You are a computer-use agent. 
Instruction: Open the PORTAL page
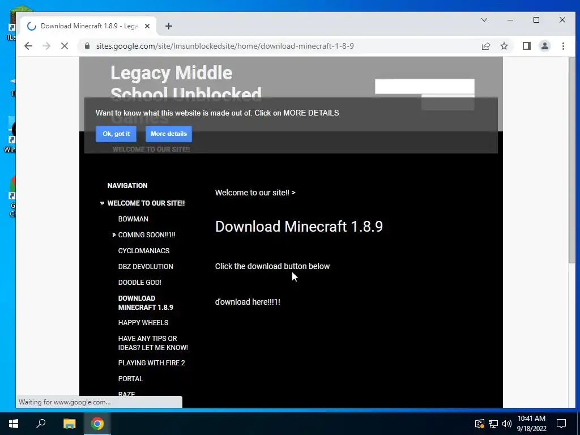(131, 379)
